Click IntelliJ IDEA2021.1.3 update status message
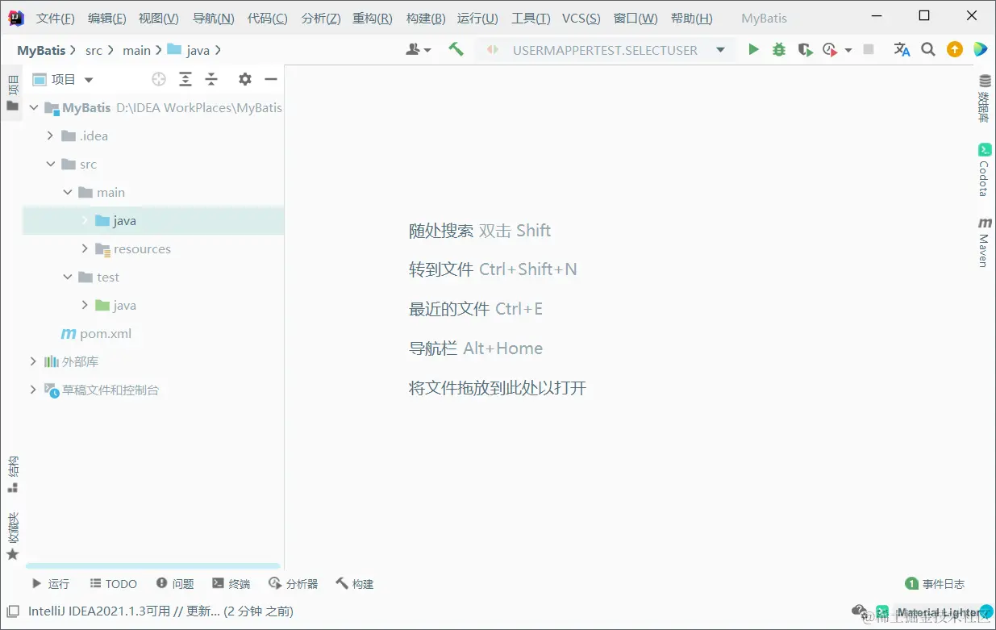 coord(160,611)
